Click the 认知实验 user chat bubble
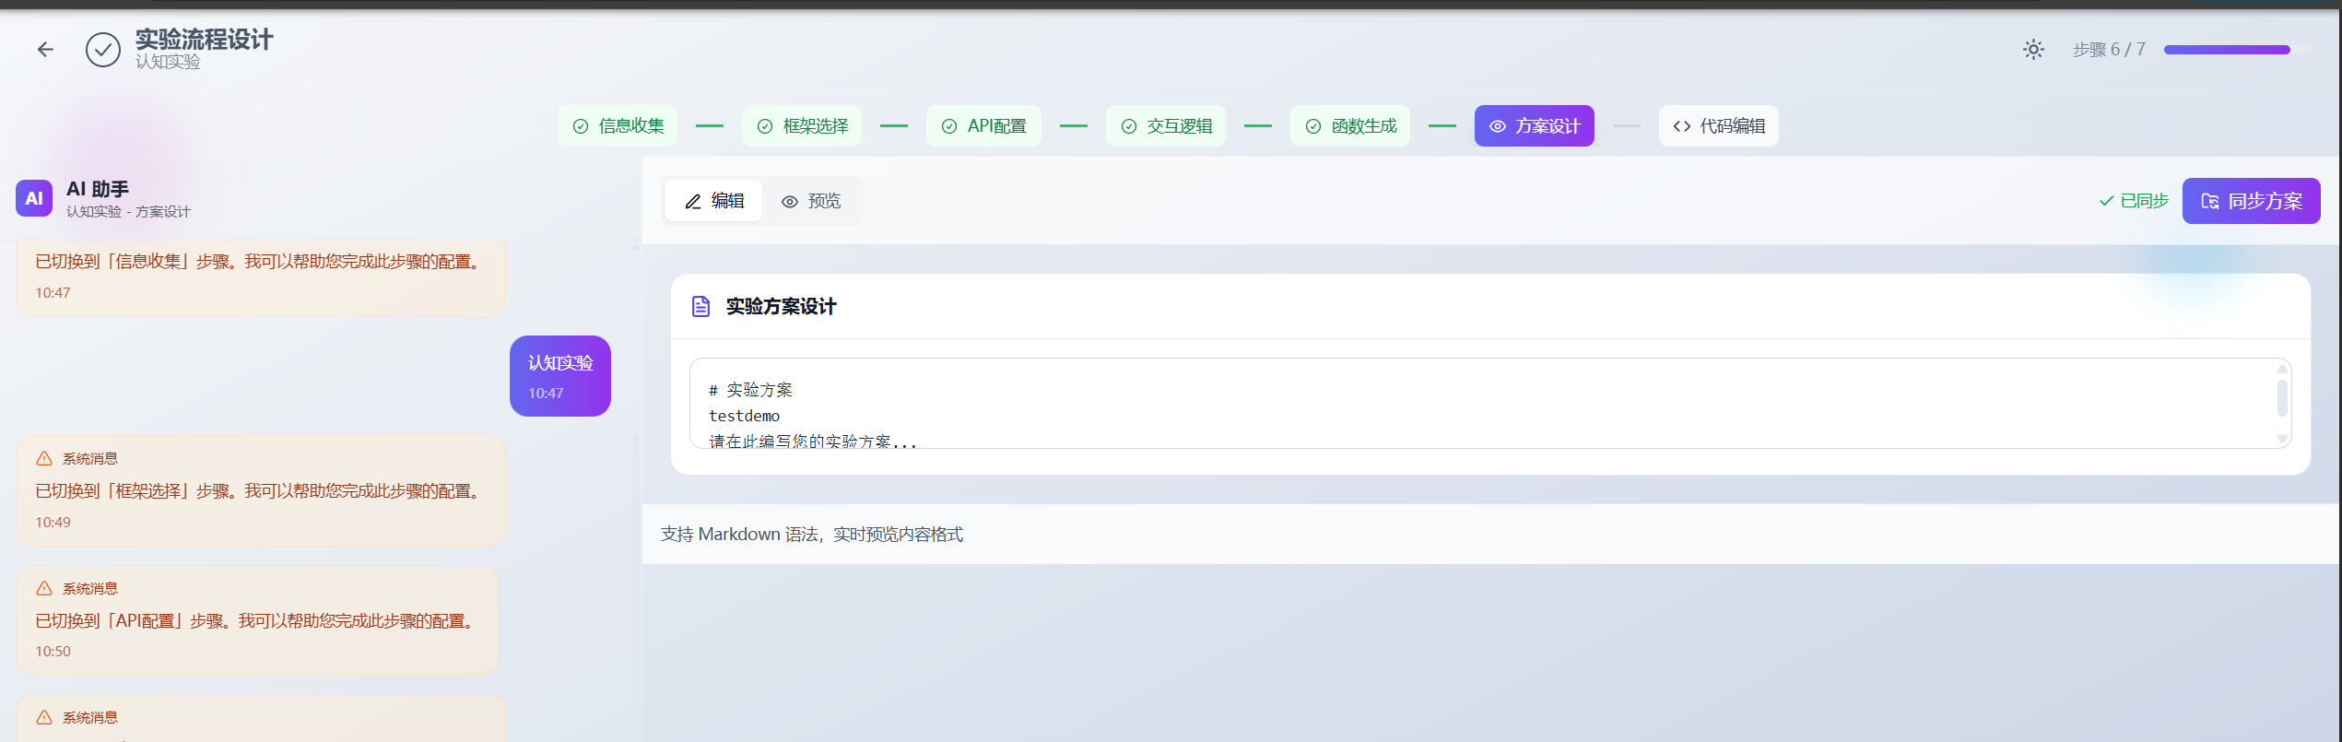2342x742 pixels. (x=560, y=376)
